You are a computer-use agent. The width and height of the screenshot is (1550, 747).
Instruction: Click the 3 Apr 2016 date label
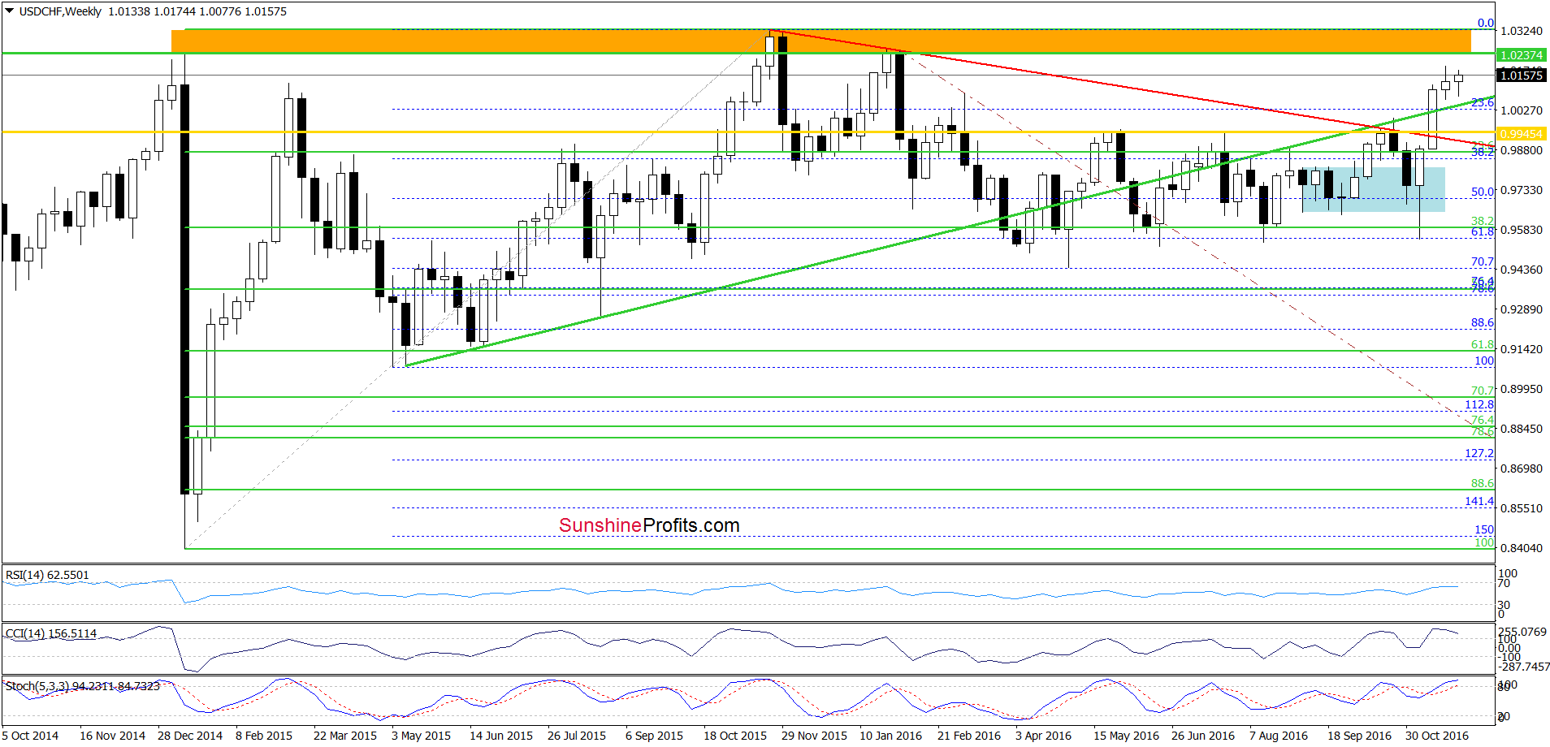click(1043, 736)
